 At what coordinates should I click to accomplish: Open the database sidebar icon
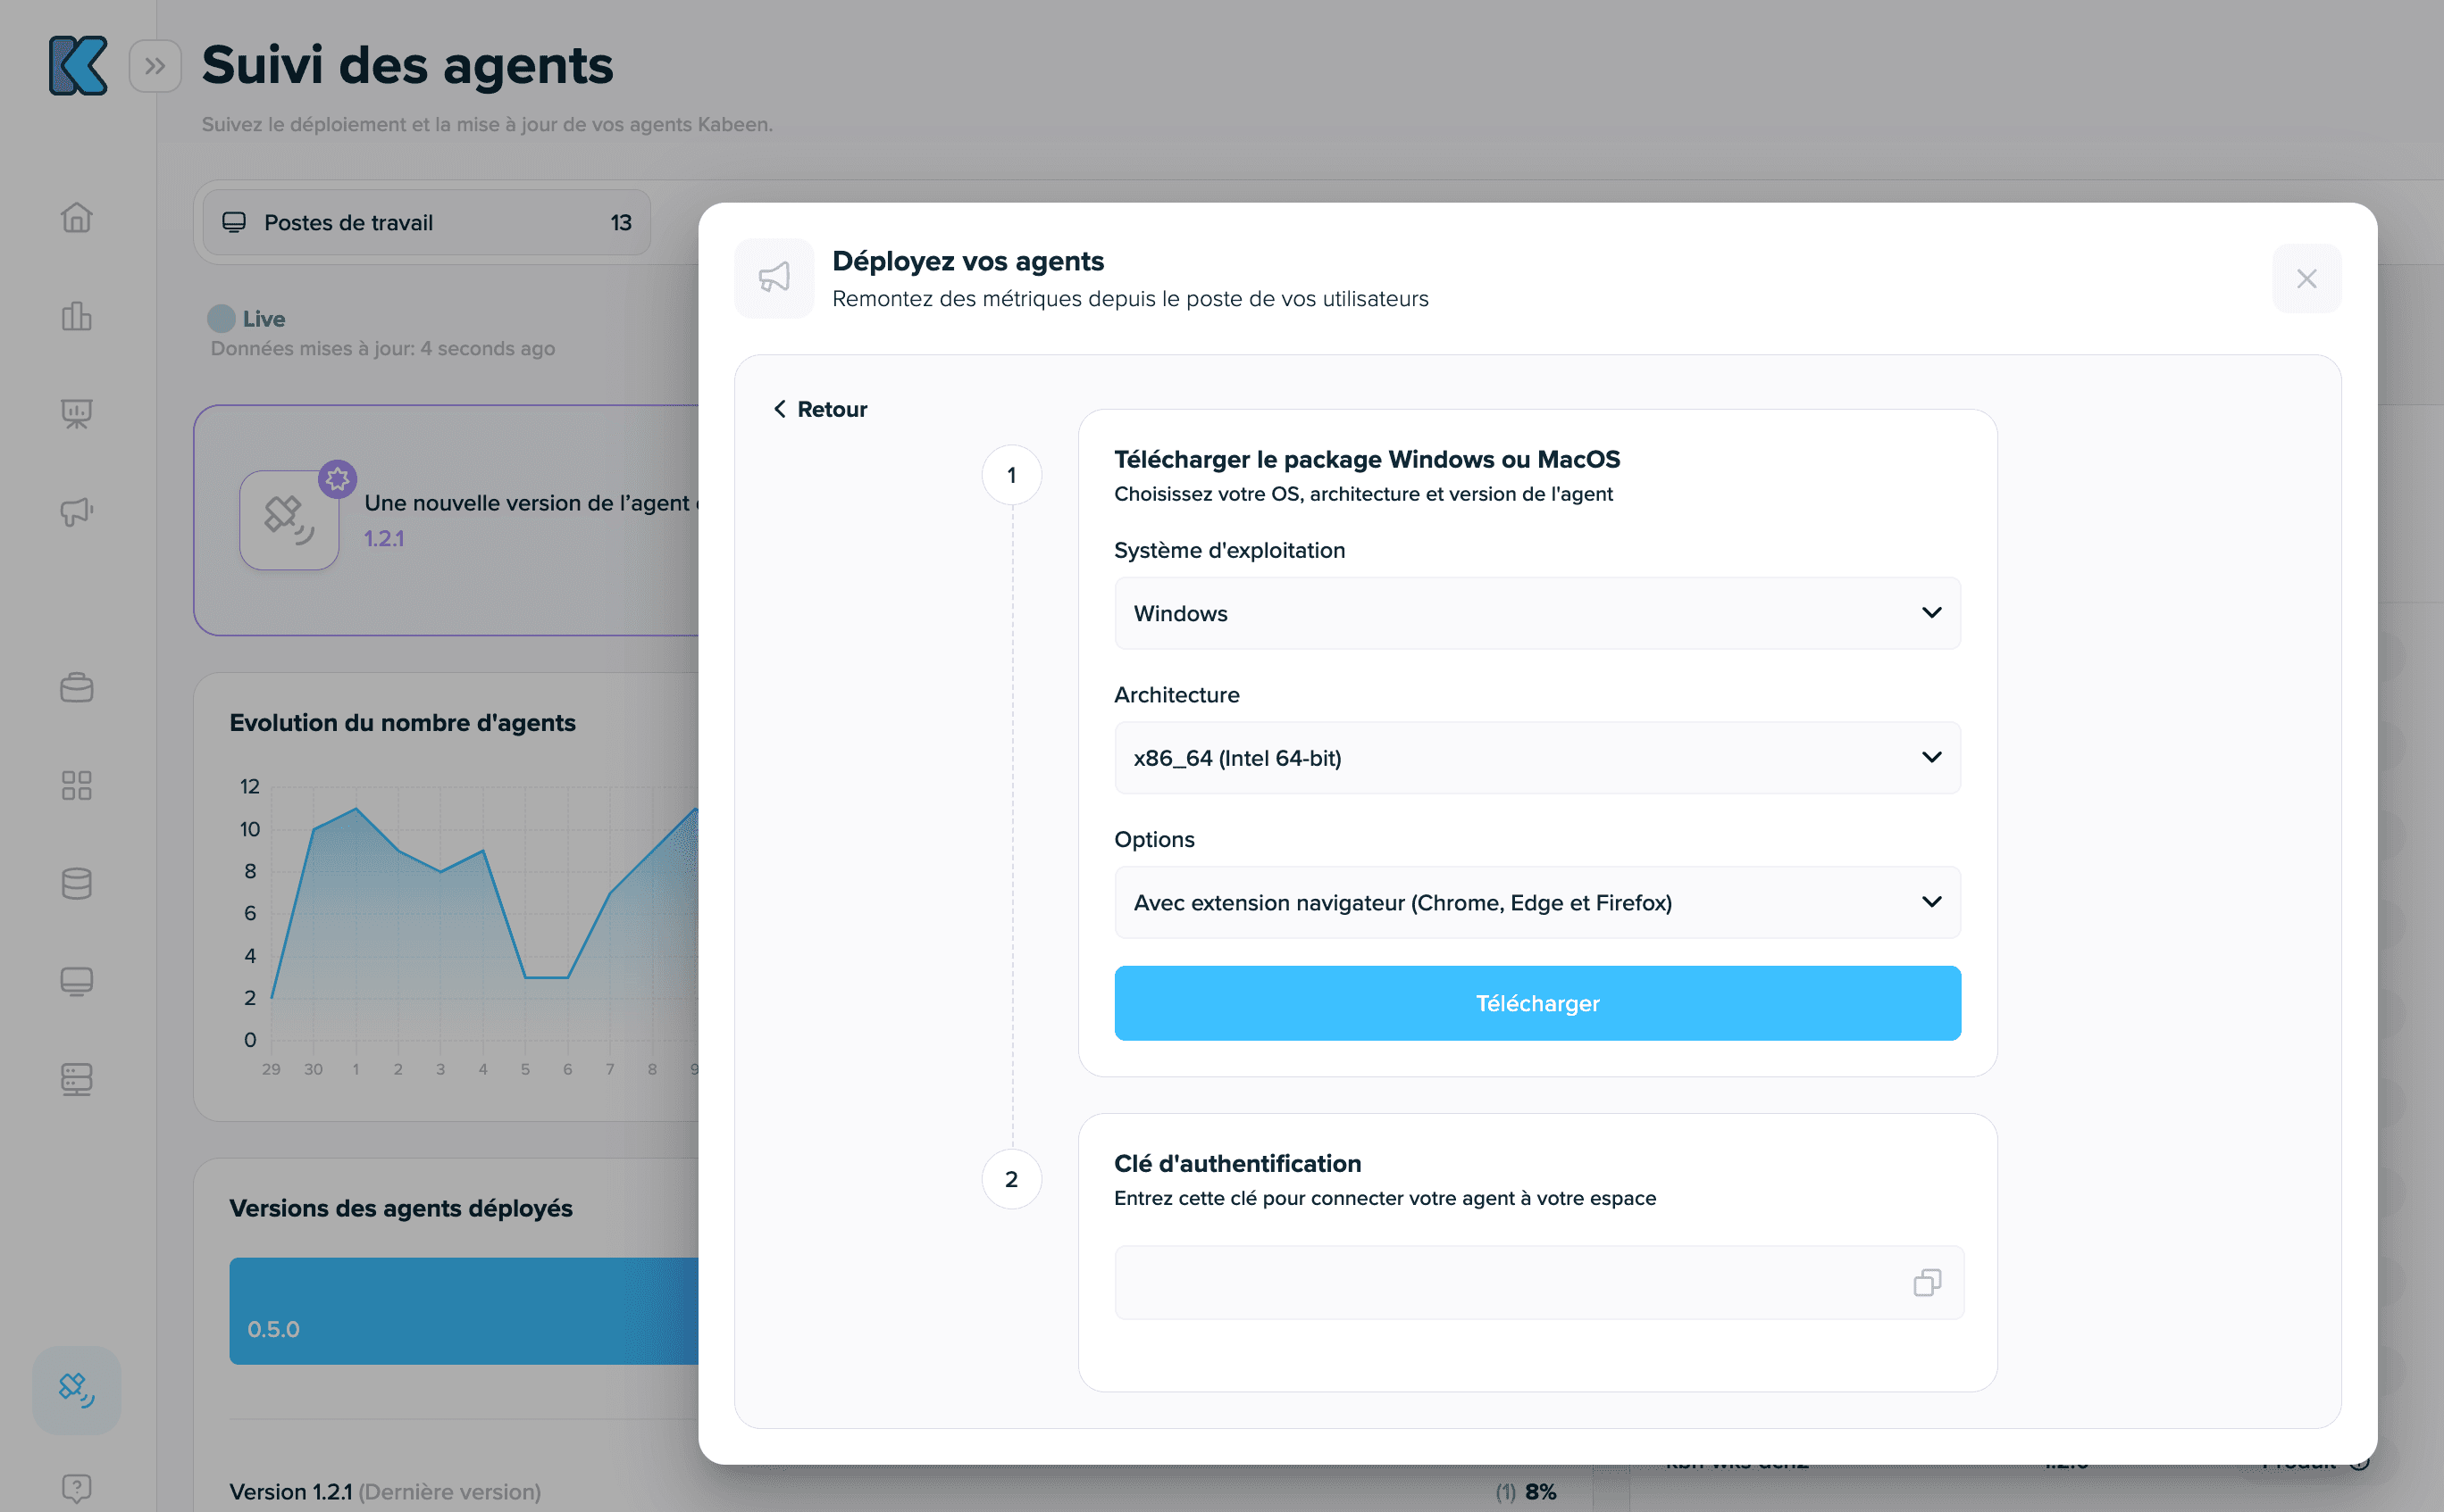click(76, 883)
